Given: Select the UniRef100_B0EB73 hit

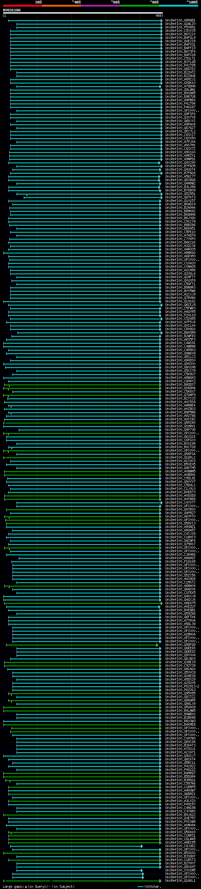Looking at the screenshot, I should pos(180,492).
